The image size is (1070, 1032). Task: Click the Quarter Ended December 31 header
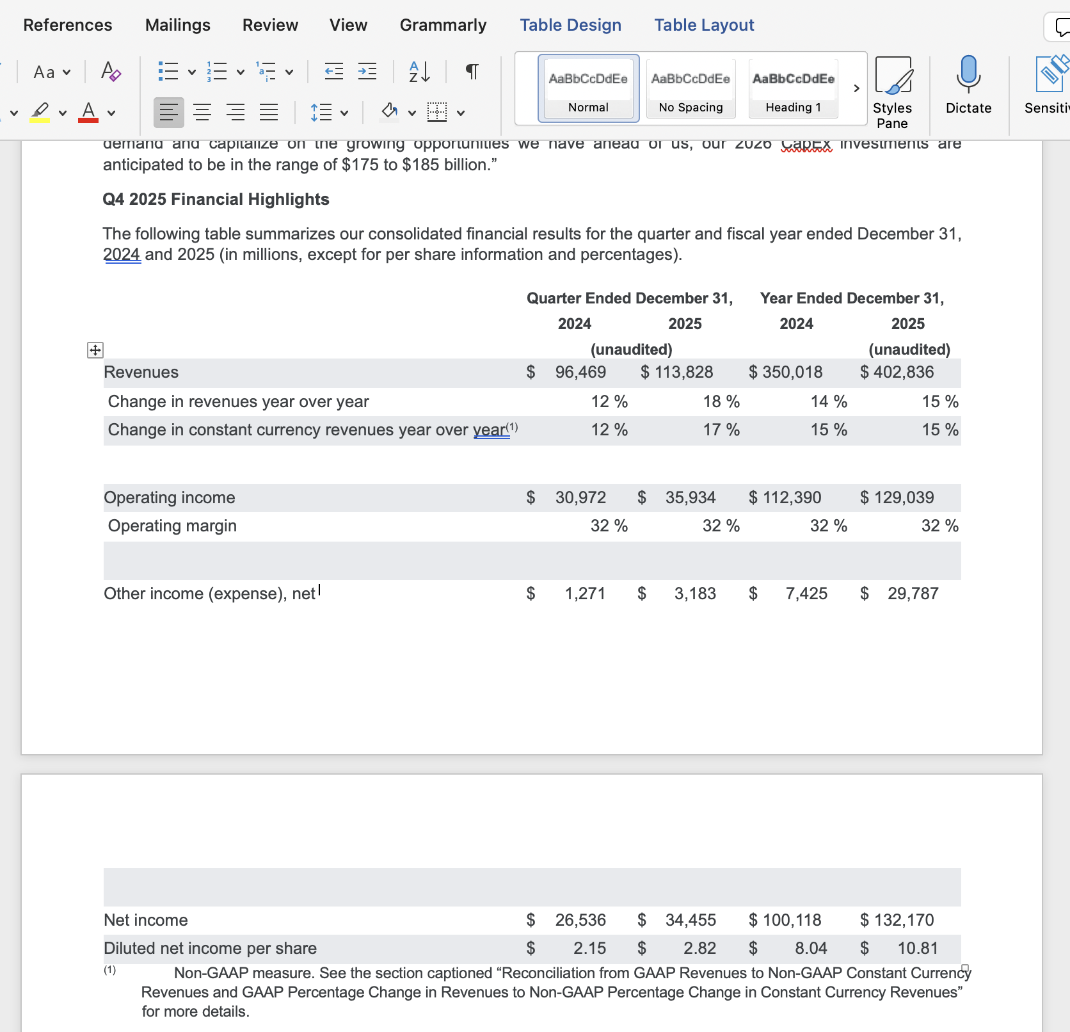coord(630,298)
